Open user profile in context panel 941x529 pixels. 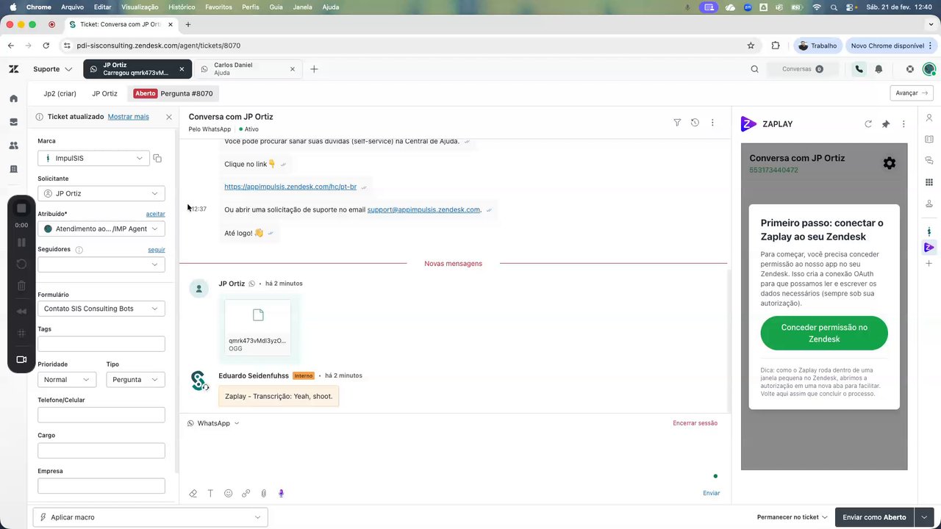coord(929,118)
